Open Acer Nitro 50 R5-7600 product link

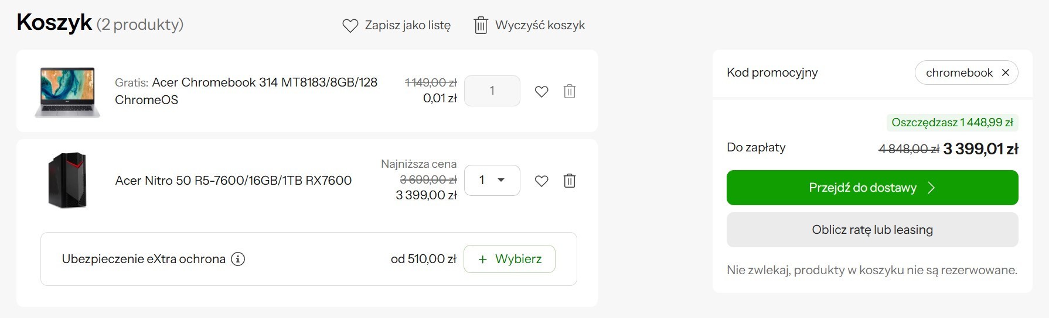[x=233, y=181]
